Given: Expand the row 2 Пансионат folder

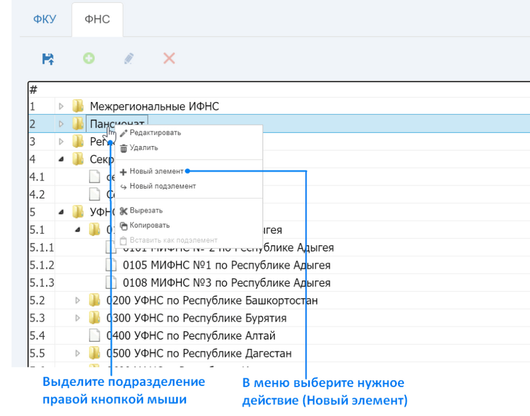Looking at the screenshot, I should (x=61, y=124).
